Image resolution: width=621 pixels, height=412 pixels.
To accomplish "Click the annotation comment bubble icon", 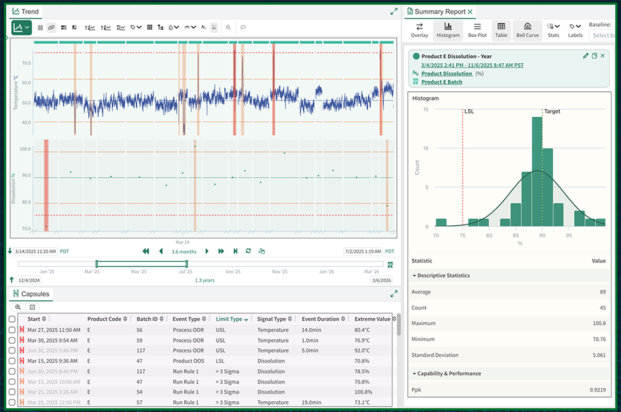I will point(243,28).
